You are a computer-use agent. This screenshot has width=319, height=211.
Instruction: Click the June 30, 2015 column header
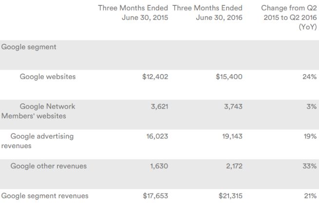pyautogui.click(x=133, y=13)
